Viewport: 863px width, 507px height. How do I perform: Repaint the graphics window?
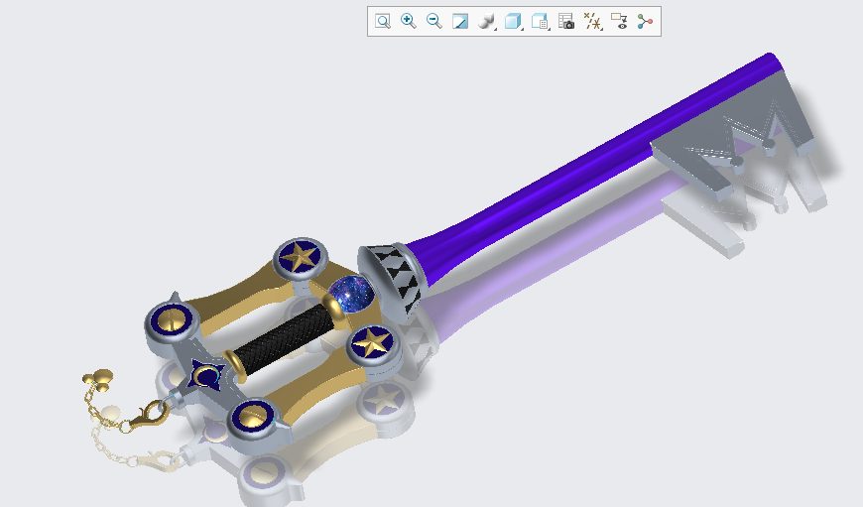(x=460, y=22)
